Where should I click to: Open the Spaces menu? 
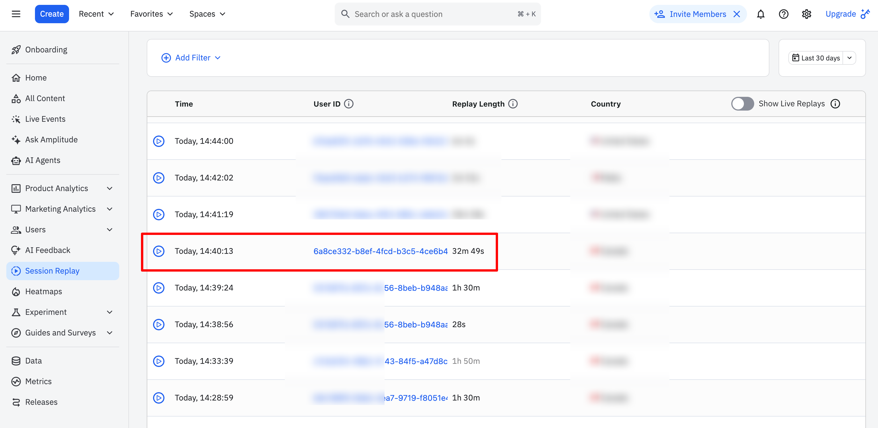[207, 14]
